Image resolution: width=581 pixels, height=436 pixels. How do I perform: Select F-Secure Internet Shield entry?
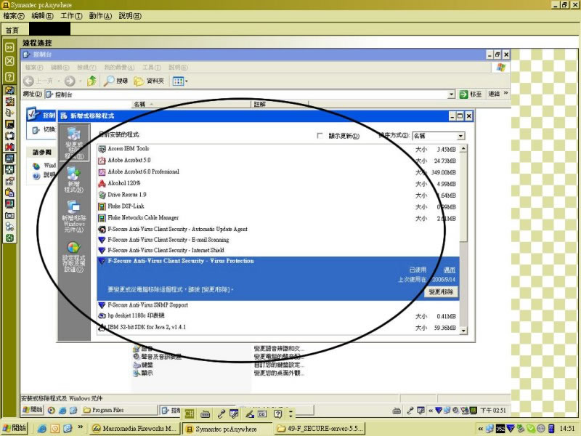click(278, 250)
